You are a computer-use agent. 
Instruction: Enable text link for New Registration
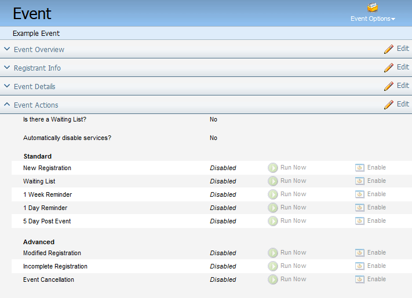pos(377,167)
